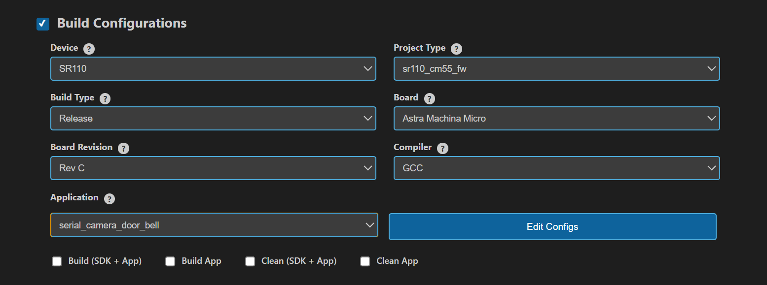
Task: Click the Compiler help icon
Action: click(442, 148)
